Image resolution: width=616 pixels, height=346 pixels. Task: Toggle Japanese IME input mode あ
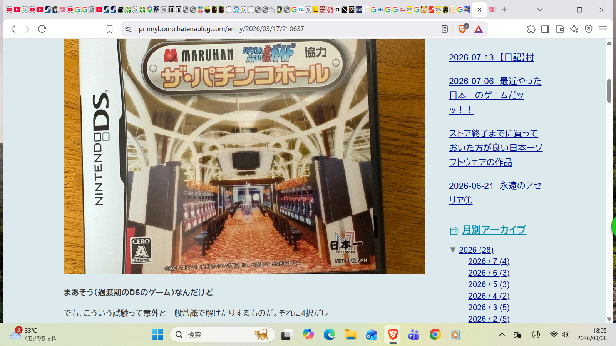coord(517,334)
